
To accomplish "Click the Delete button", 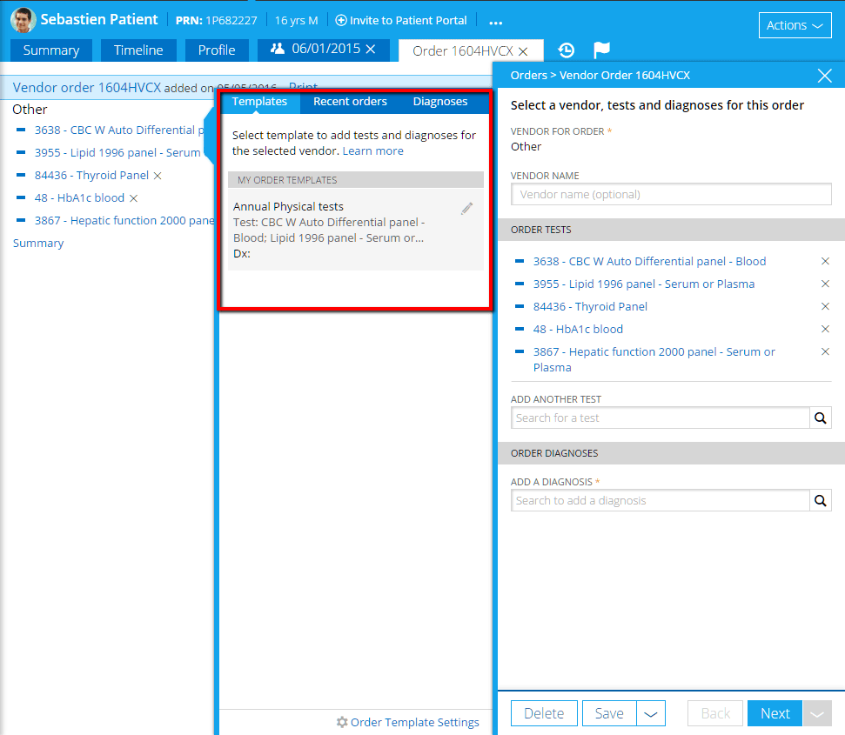I will click(544, 714).
